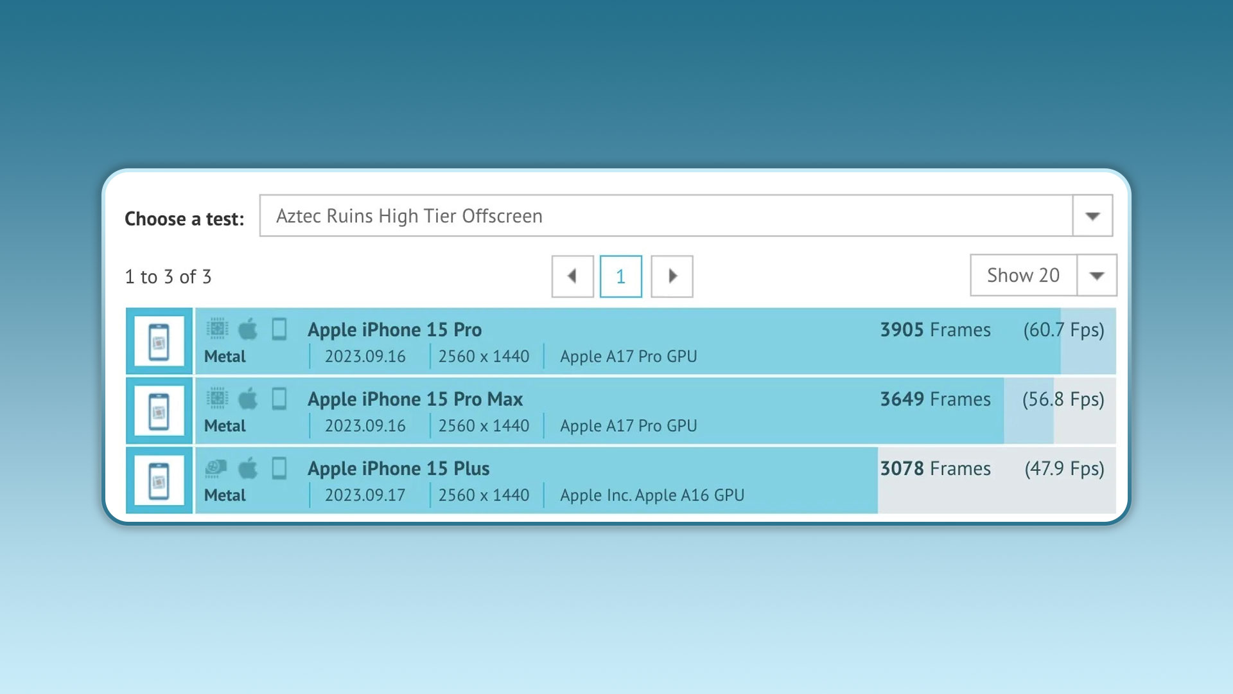
Task: Click date 2023.09.17 in iPhone 15 Plus row
Action: click(365, 495)
